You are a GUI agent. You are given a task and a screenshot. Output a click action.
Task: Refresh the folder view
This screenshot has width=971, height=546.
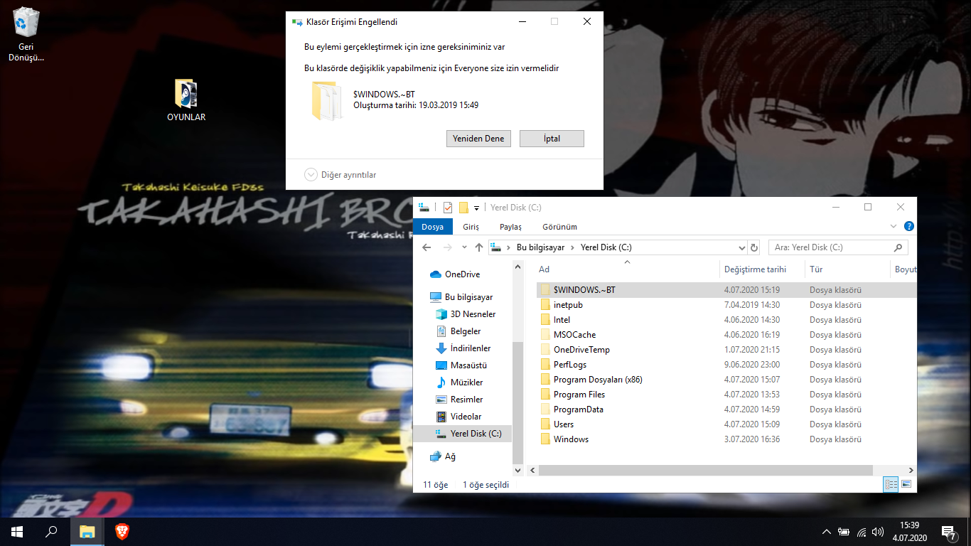point(754,247)
